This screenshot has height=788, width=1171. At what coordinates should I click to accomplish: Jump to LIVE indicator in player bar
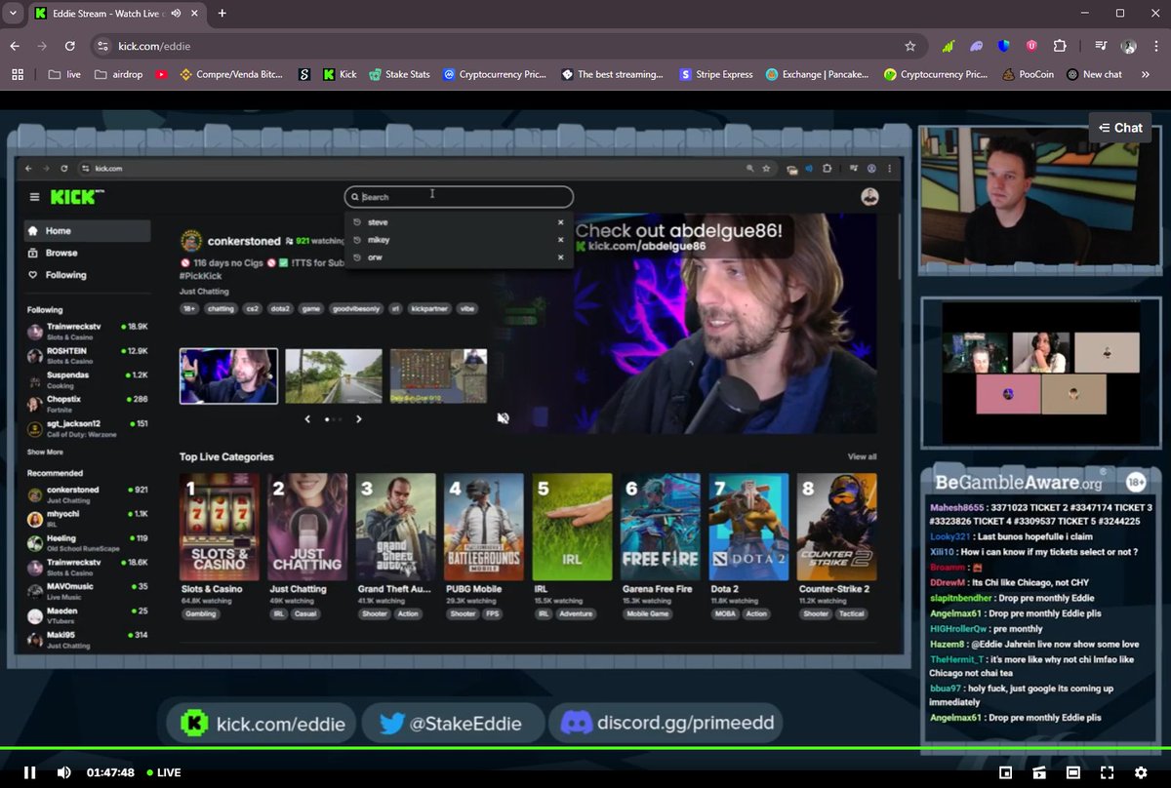click(x=163, y=772)
